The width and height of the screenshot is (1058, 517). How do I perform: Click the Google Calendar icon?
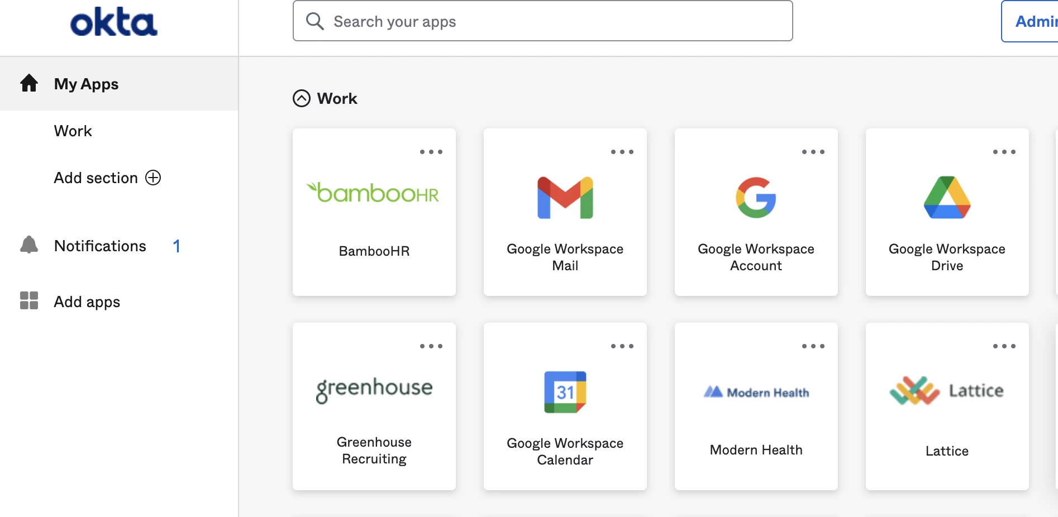coord(565,392)
